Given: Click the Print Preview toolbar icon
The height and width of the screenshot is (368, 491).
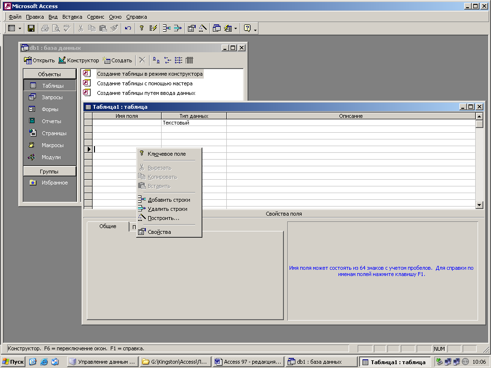Looking at the screenshot, I should [x=56, y=28].
